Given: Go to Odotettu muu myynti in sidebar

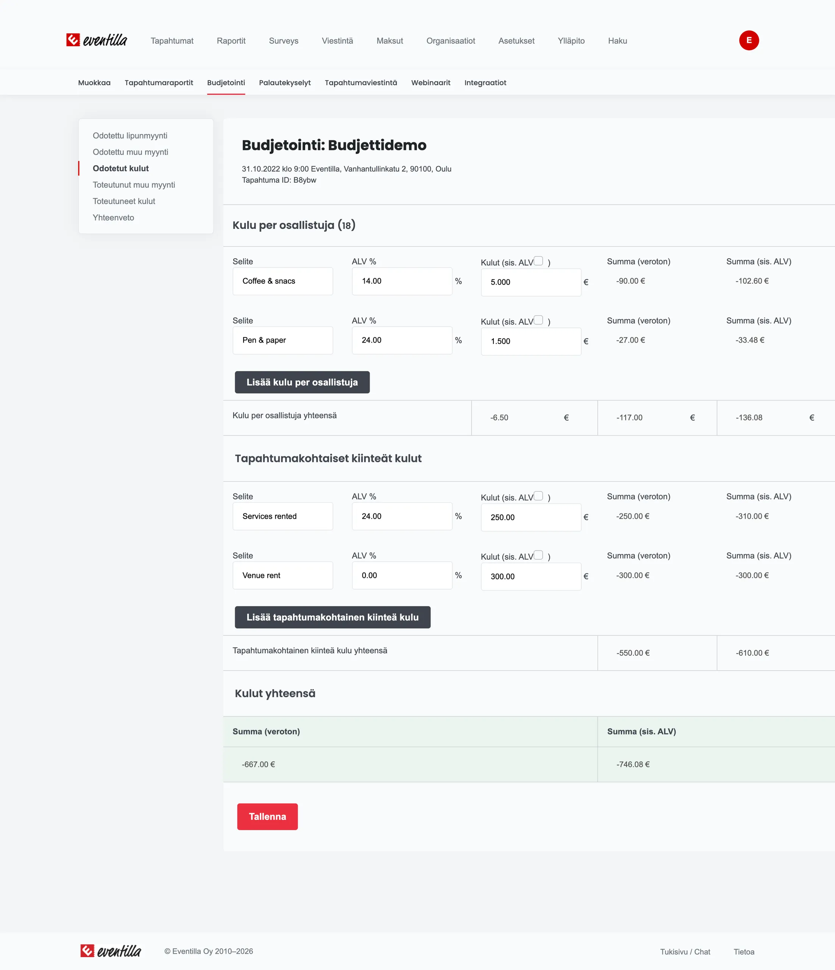Looking at the screenshot, I should 131,152.
